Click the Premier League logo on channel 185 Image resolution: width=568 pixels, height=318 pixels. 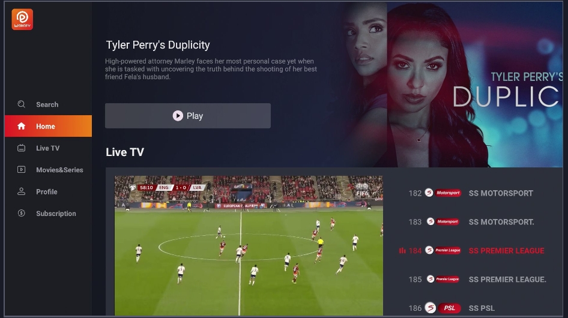click(x=443, y=279)
